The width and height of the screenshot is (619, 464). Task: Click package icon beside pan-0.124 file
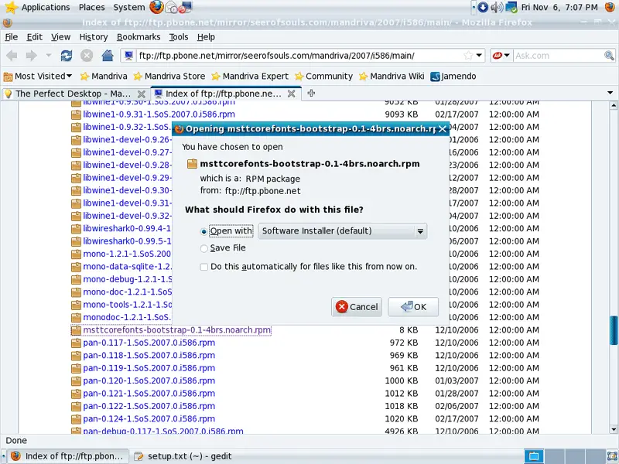pos(76,419)
